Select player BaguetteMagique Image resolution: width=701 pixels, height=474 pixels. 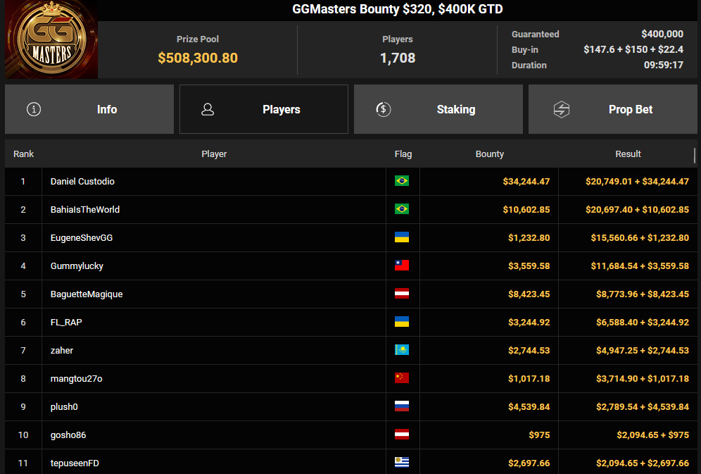[x=87, y=294]
